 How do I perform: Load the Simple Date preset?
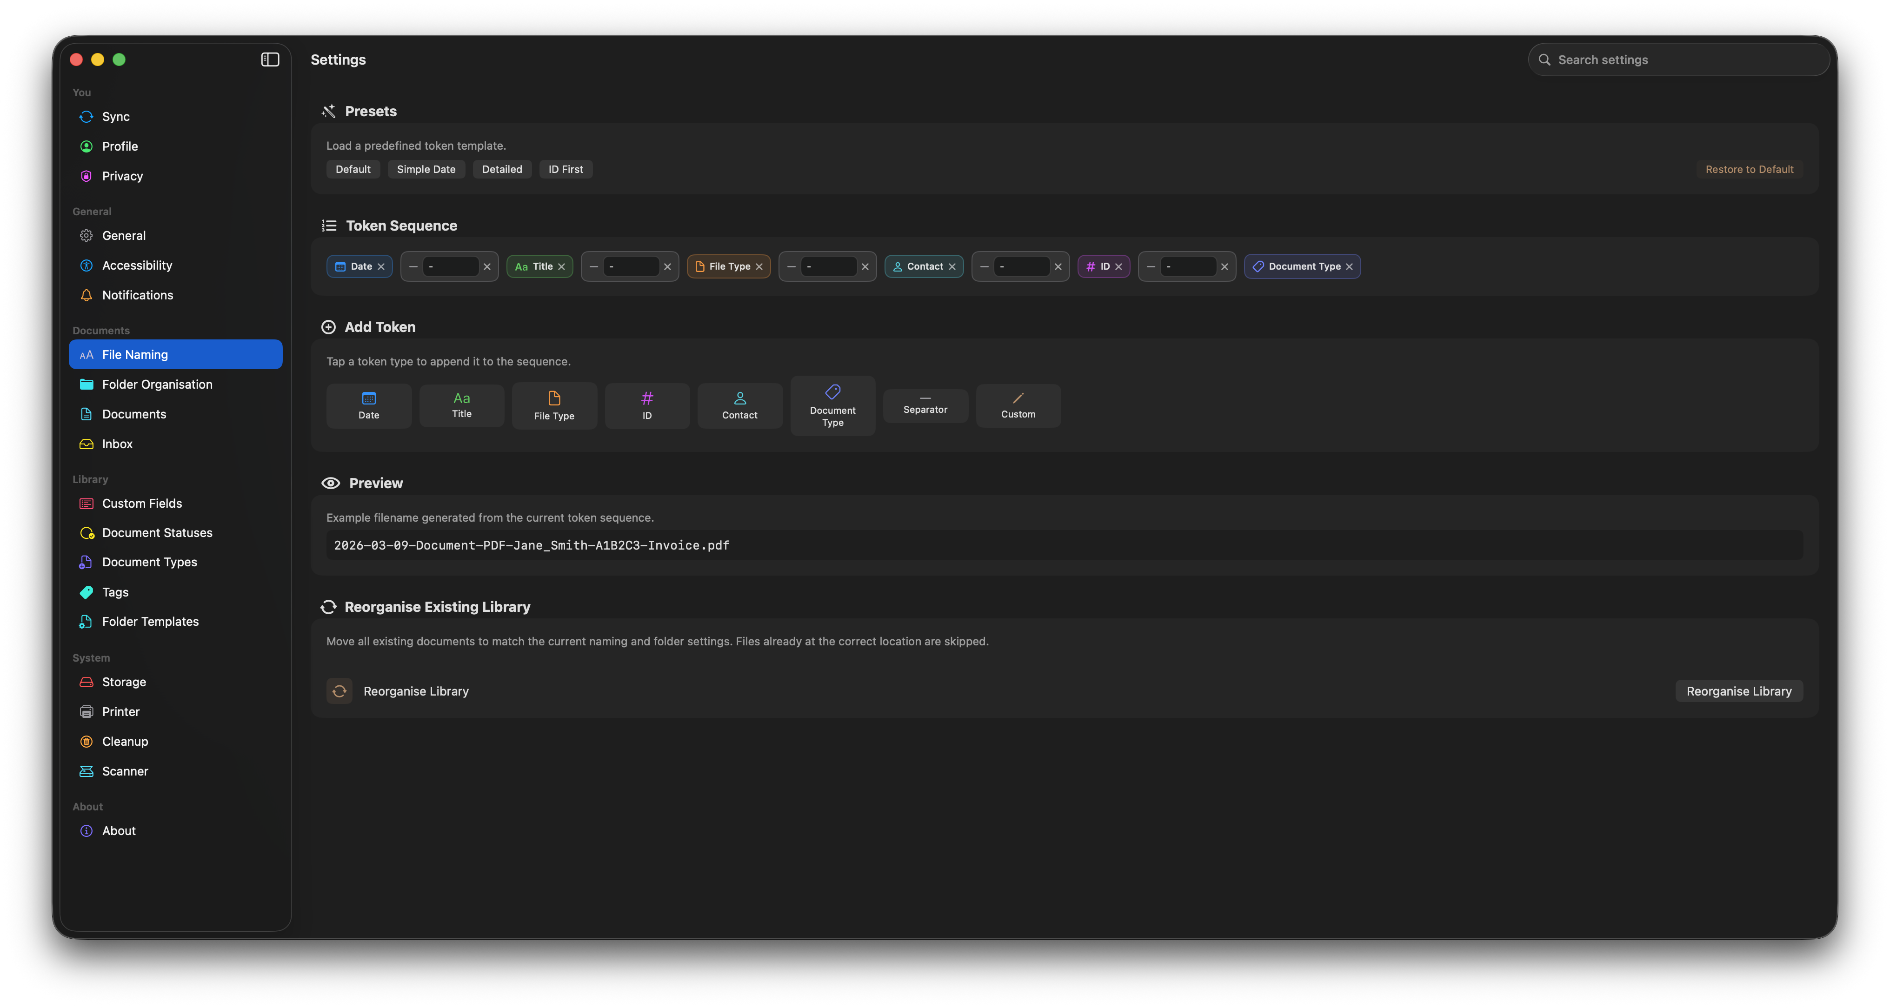[426, 169]
